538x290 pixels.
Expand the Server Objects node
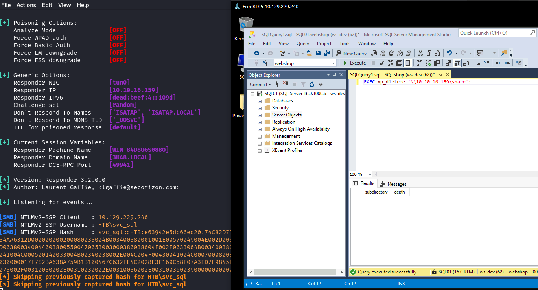[260, 115]
